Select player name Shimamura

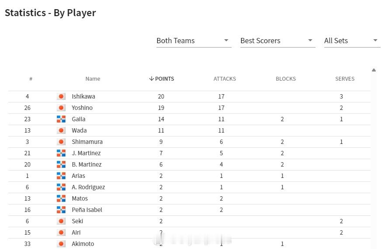click(87, 142)
